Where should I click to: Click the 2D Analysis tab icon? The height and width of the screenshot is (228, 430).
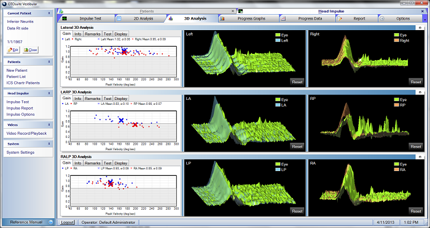119,18
